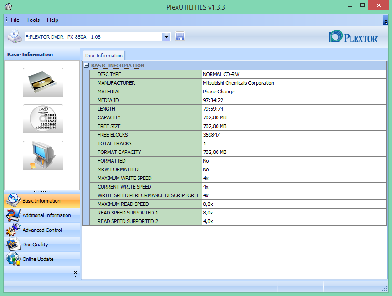Image resolution: width=392 pixels, height=296 pixels.
Task: Click the Online Update globe icon
Action: pyautogui.click(x=13, y=259)
